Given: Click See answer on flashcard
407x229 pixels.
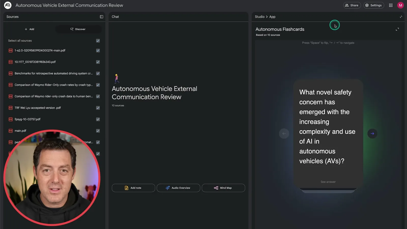Looking at the screenshot, I should pos(328,182).
